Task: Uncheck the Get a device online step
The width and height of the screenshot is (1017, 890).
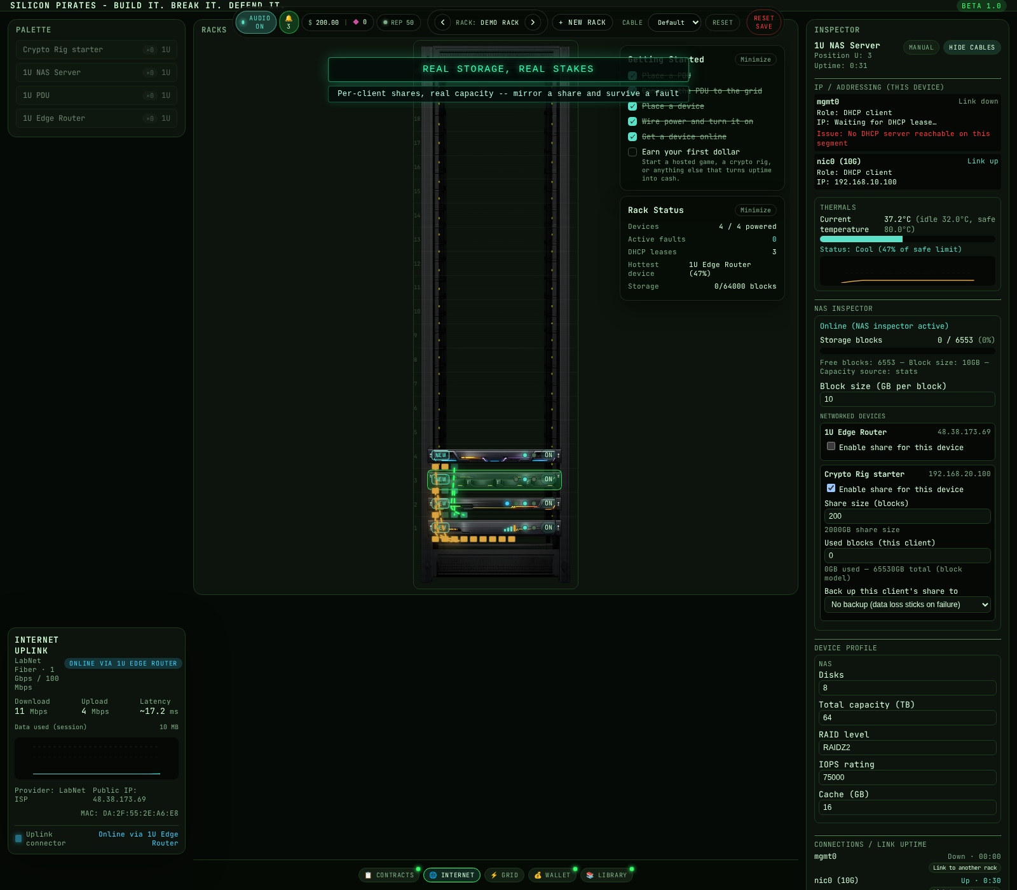Action: click(x=632, y=137)
